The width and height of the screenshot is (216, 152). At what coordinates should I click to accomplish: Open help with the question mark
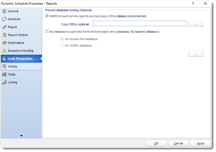click(x=193, y=4)
